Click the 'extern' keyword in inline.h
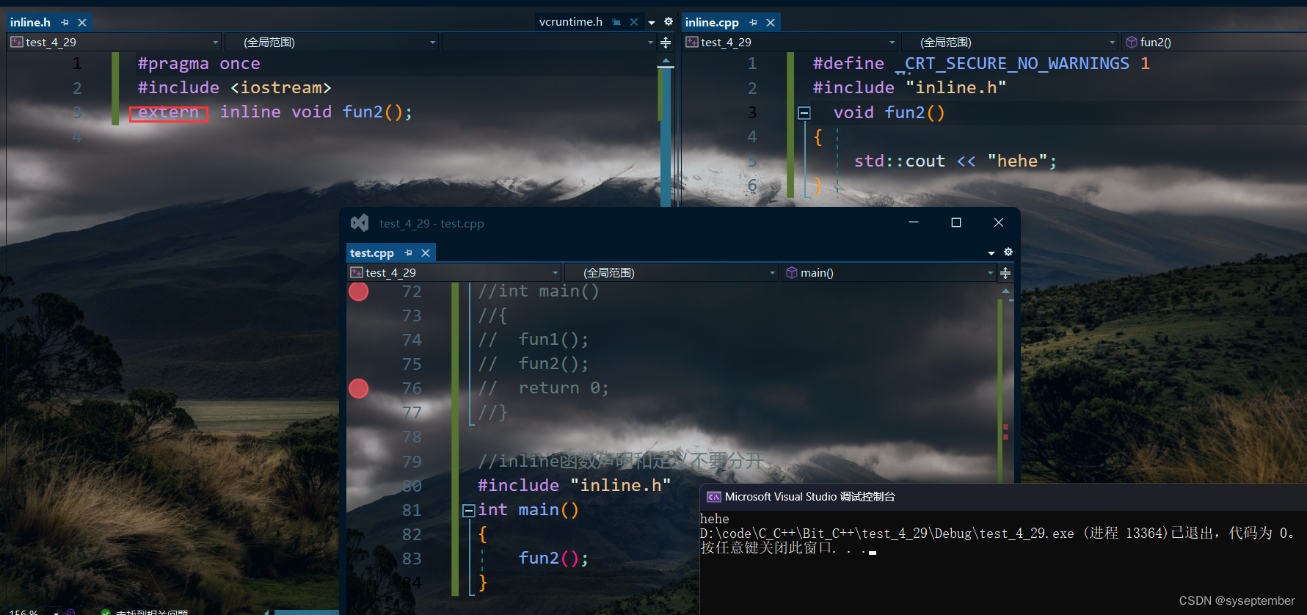This screenshot has width=1307, height=615. [169, 112]
